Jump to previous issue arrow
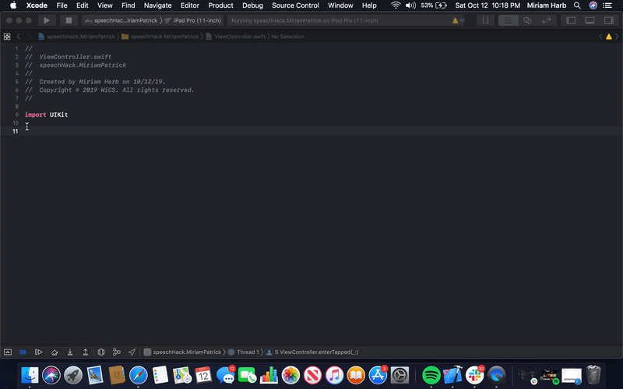This screenshot has width=623, height=389. point(600,37)
